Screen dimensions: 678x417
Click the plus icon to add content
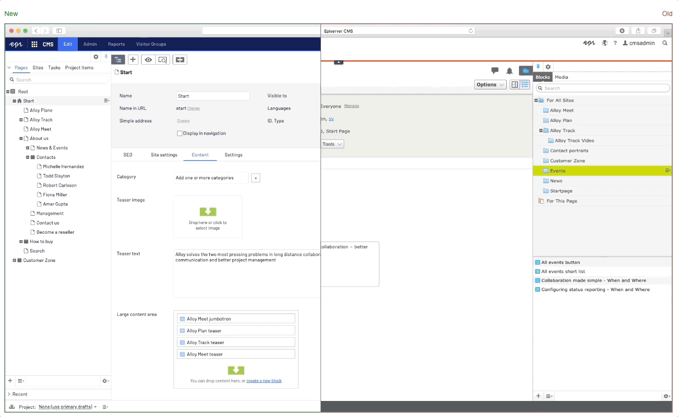pyautogui.click(x=133, y=60)
